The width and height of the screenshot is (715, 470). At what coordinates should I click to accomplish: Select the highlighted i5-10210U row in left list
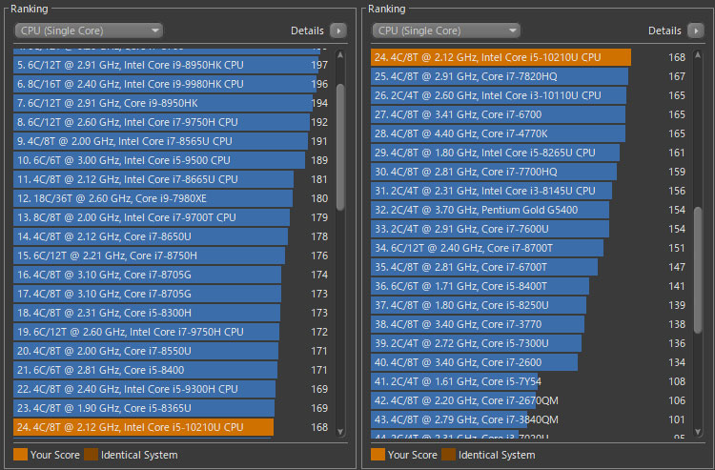click(x=143, y=427)
